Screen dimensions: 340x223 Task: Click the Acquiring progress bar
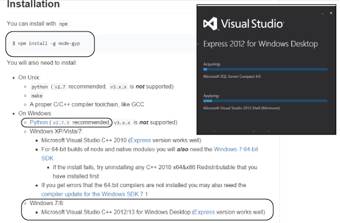[x=265, y=69]
